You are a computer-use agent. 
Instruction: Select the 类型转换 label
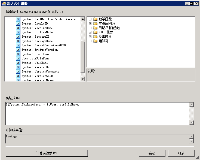pyautogui.click(x=105, y=37)
